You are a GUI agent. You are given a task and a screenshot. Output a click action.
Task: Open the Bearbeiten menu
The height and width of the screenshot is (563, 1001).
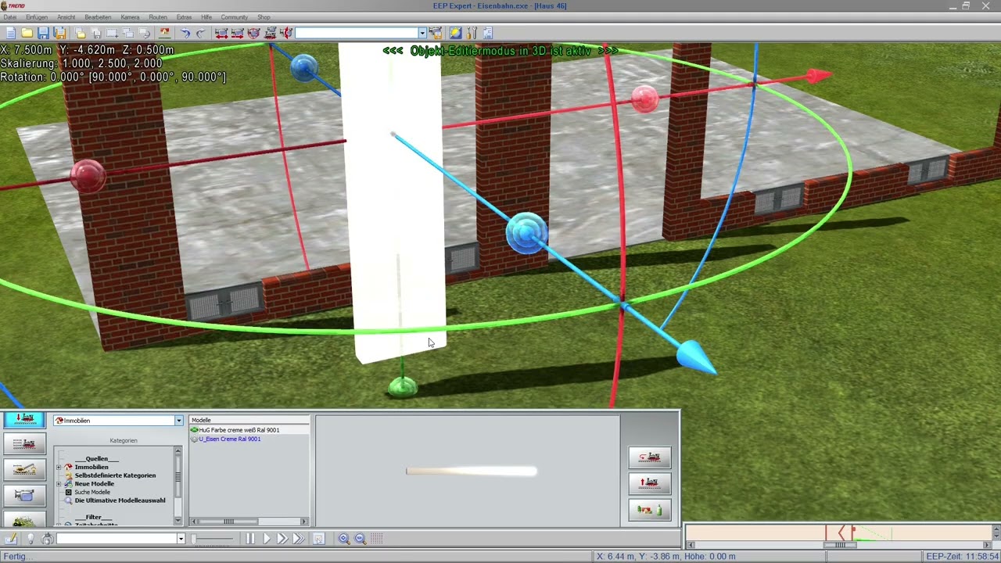click(x=98, y=17)
